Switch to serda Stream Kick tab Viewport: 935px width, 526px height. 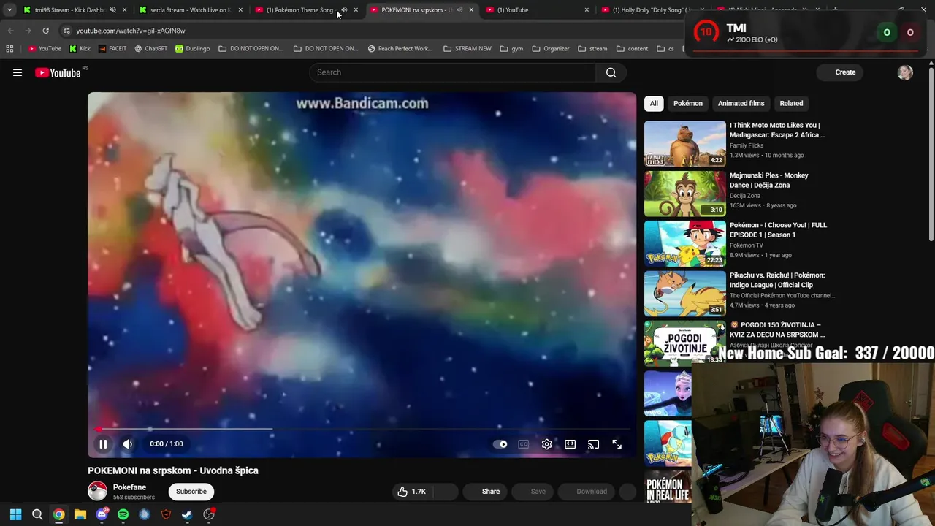191,10
